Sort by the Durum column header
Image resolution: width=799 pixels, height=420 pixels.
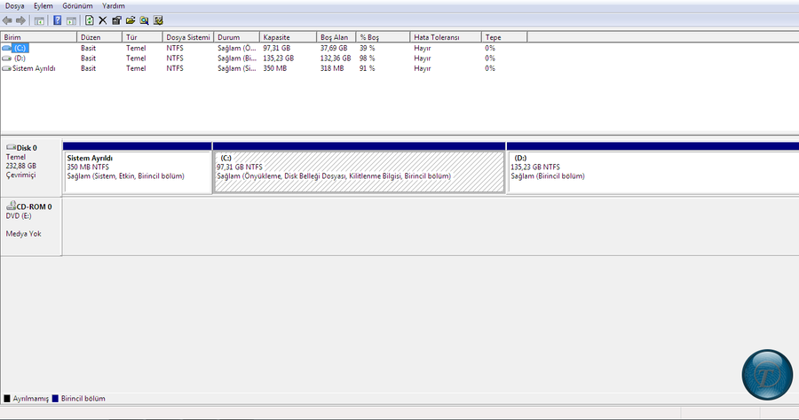[x=236, y=37]
